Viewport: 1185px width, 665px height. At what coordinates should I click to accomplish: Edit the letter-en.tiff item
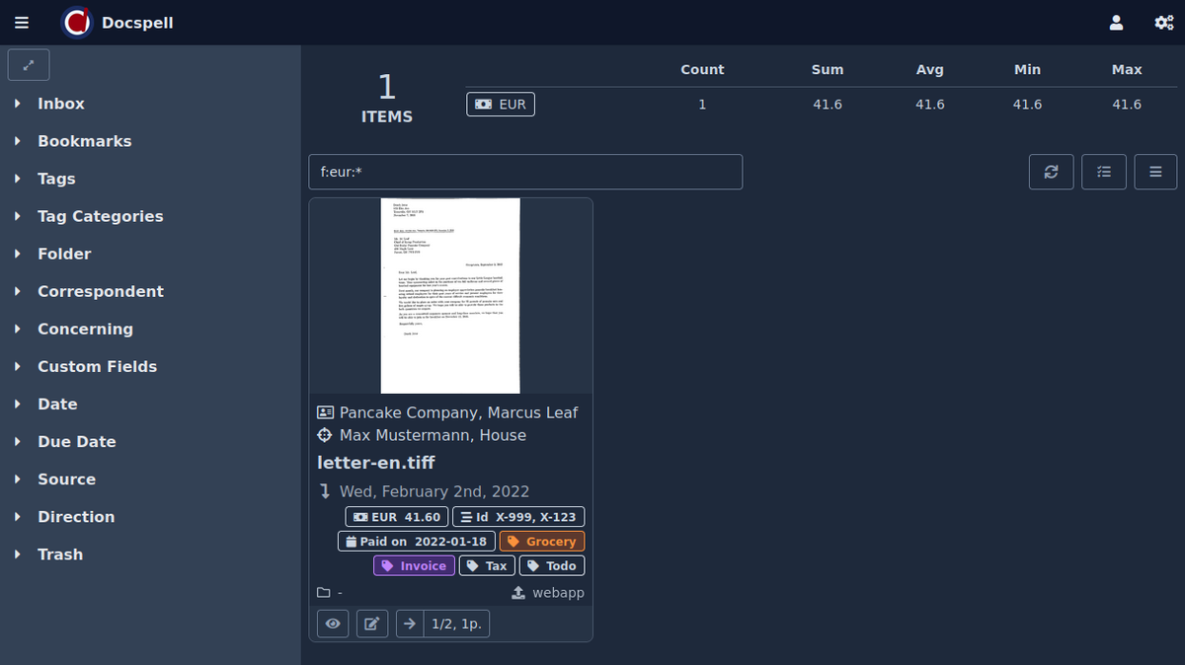click(371, 624)
